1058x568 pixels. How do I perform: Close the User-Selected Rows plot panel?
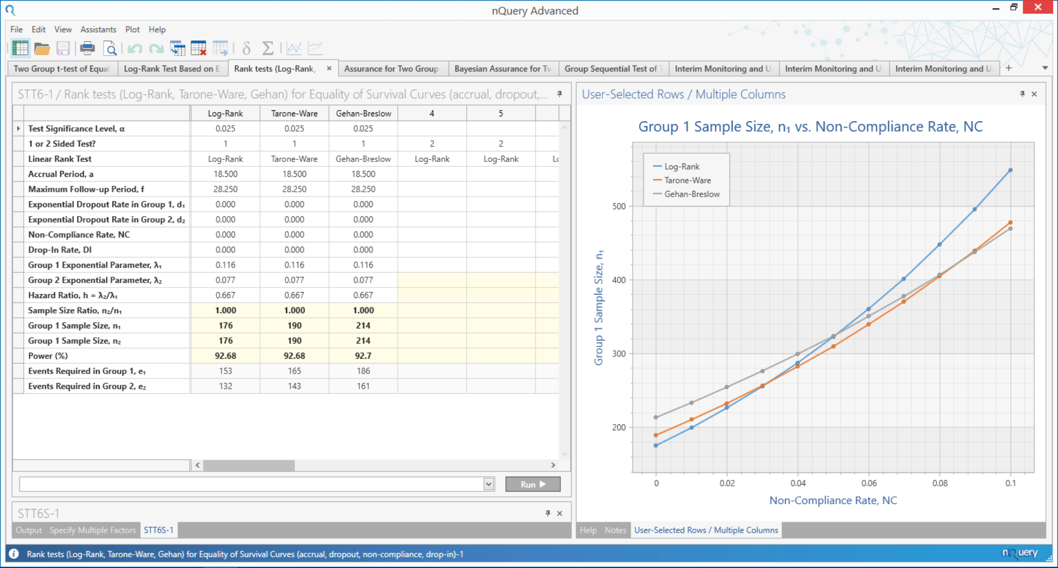click(x=1034, y=94)
